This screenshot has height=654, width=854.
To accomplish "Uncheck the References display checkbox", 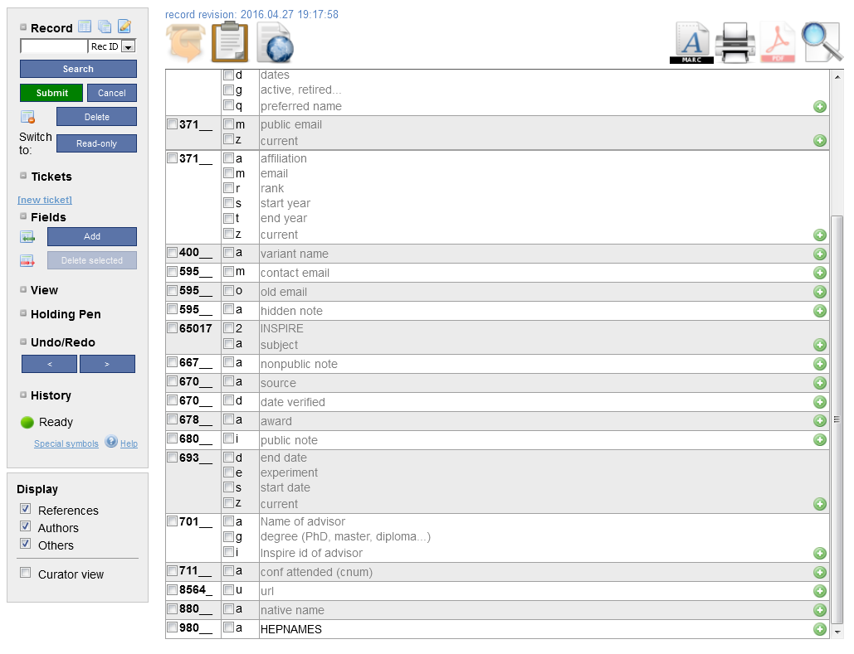I will click(x=25, y=508).
